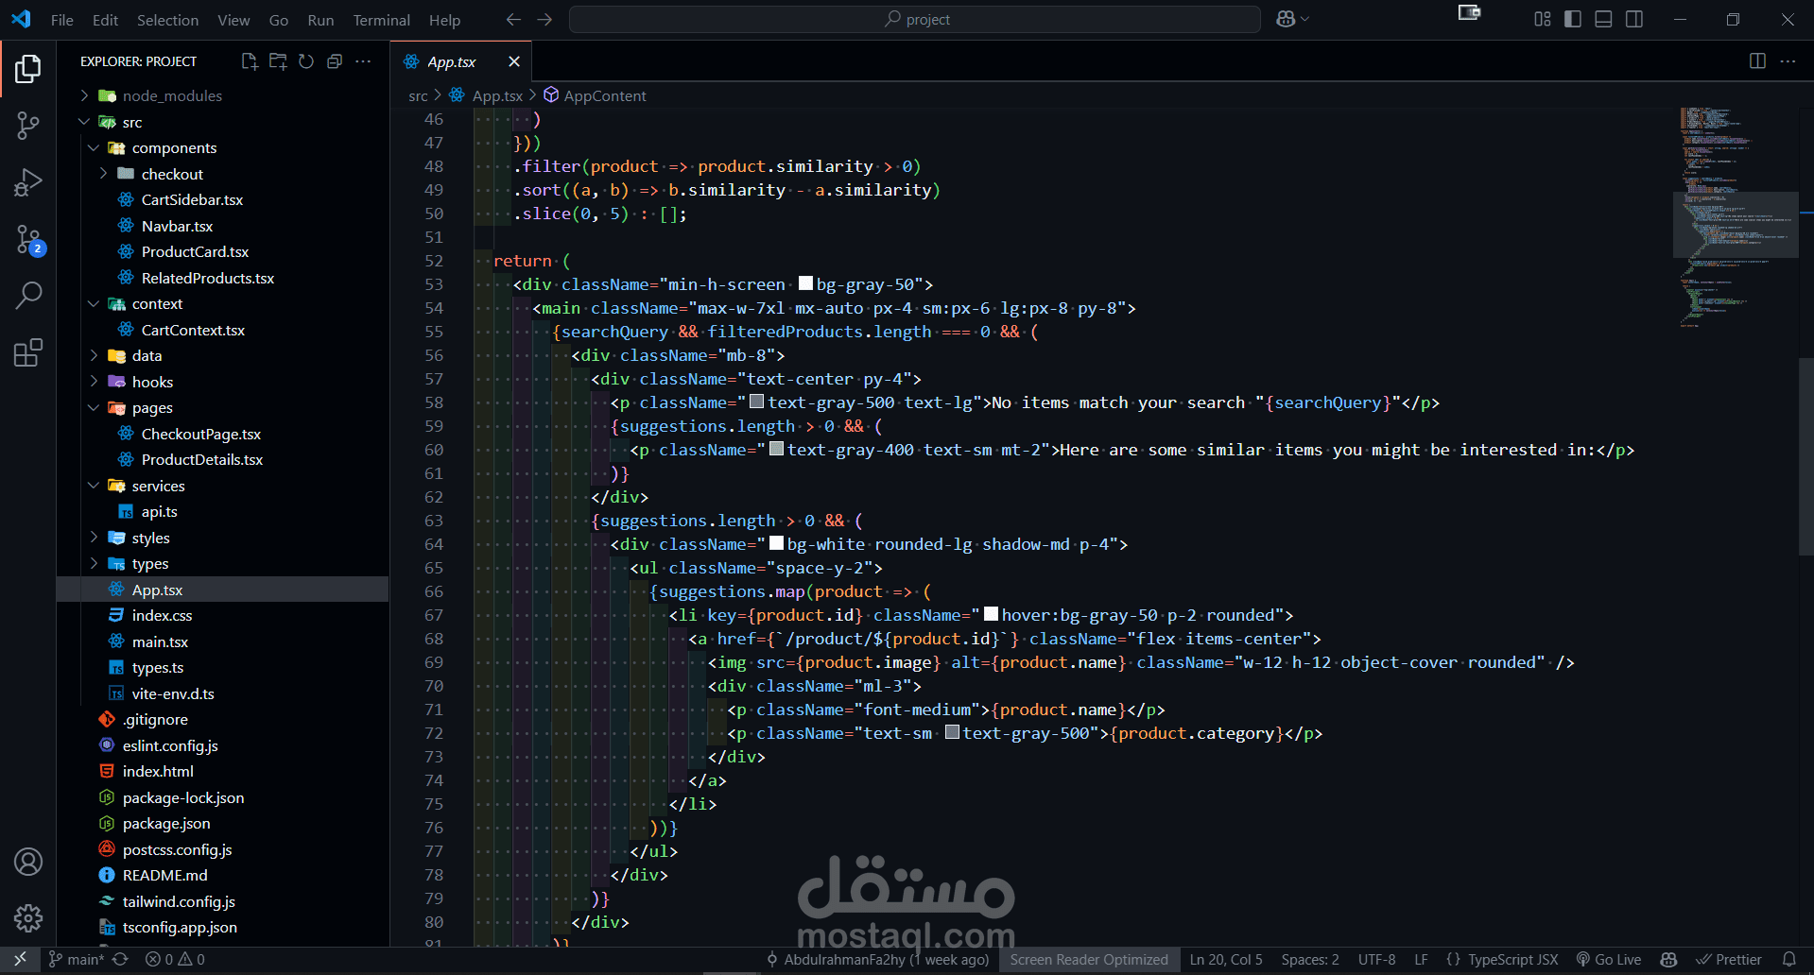Open Copilot status icon in status bar
This screenshot has height=975, width=1814.
(x=1668, y=959)
